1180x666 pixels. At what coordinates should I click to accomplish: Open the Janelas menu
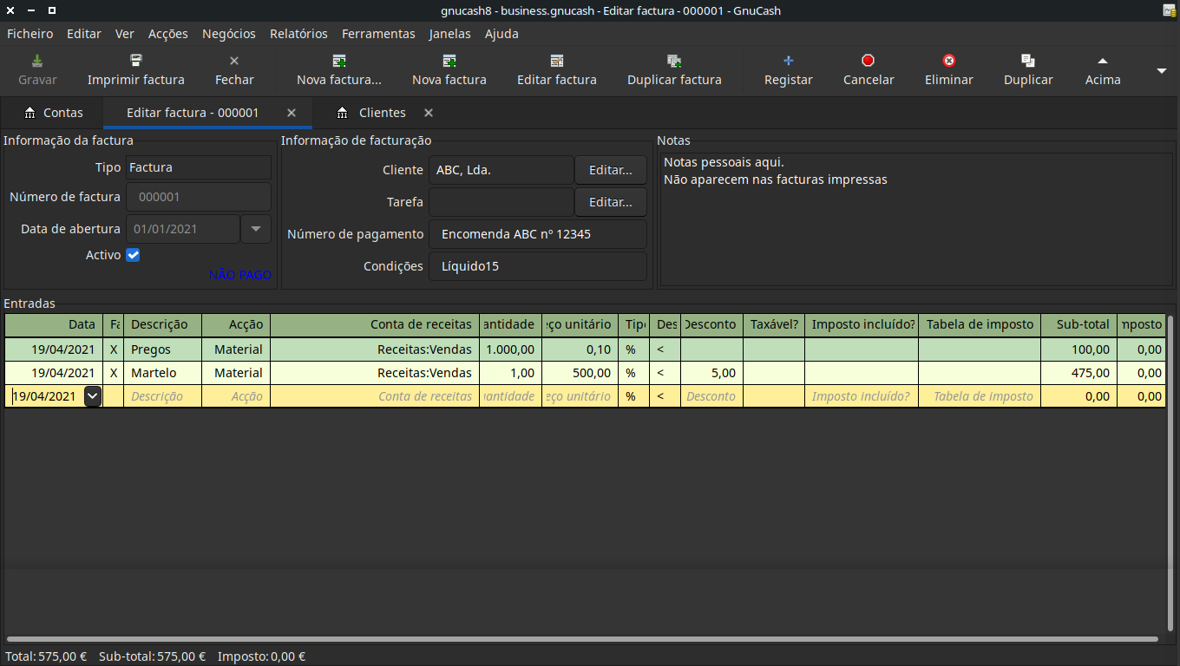coord(449,34)
